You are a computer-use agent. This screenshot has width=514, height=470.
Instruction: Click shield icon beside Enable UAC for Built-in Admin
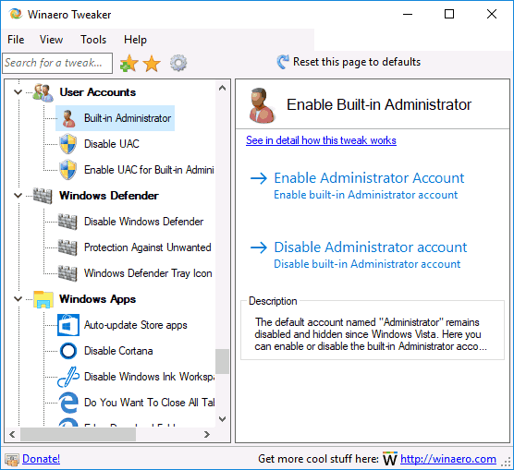(68, 170)
